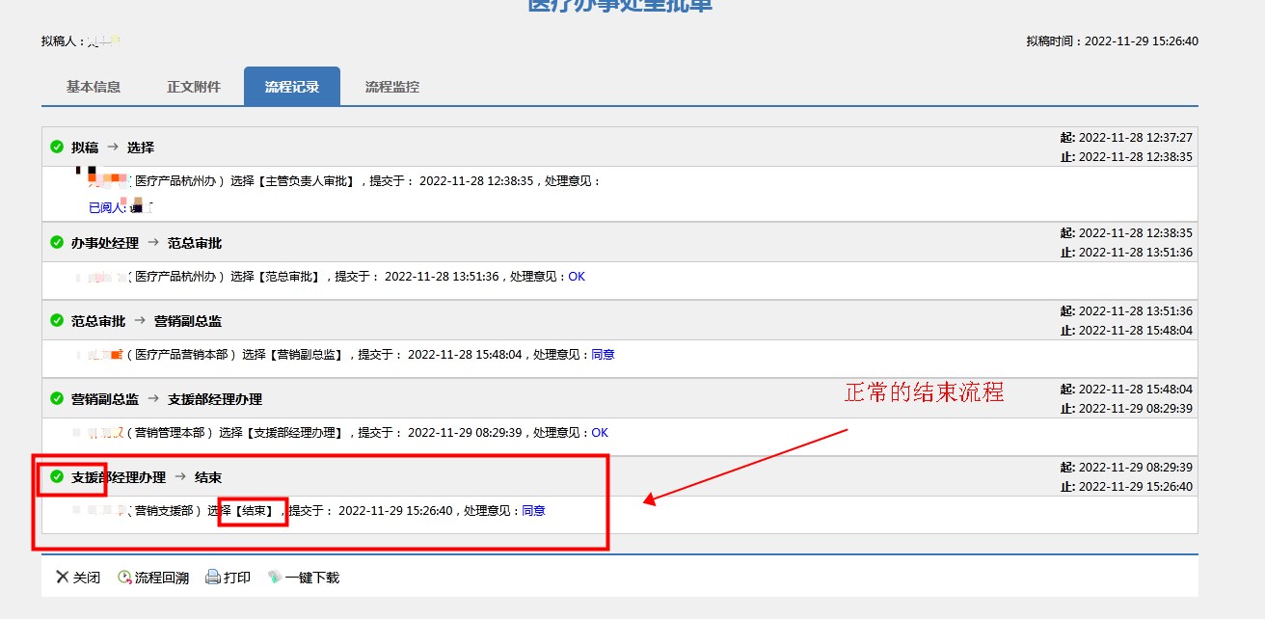Click green check icon beside 办事处经理 → 范总审批

point(57,242)
